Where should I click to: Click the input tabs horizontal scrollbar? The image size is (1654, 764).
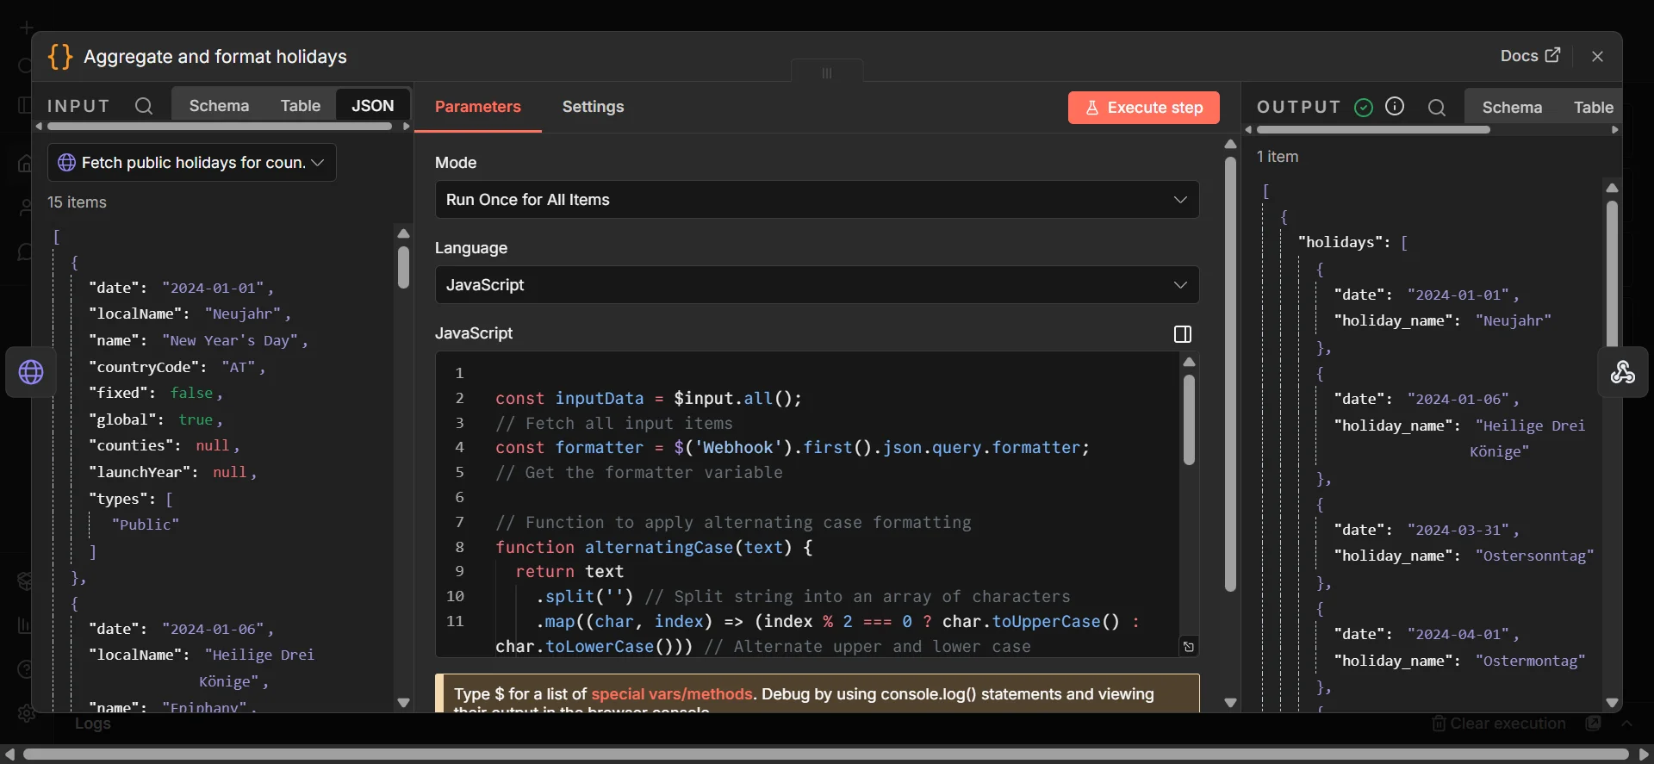click(x=220, y=127)
